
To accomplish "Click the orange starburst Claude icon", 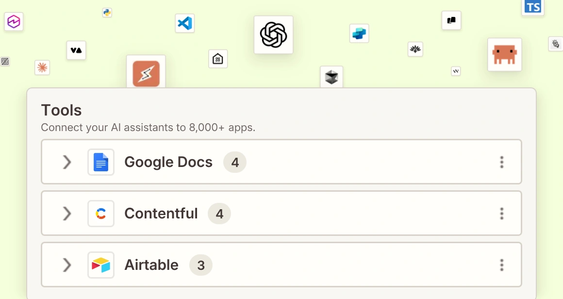I will click(x=42, y=67).
